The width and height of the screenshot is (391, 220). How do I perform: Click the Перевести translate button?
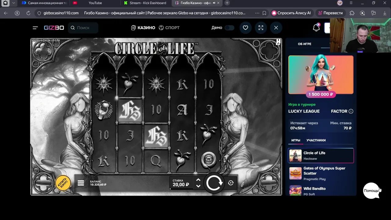[330, 13]
